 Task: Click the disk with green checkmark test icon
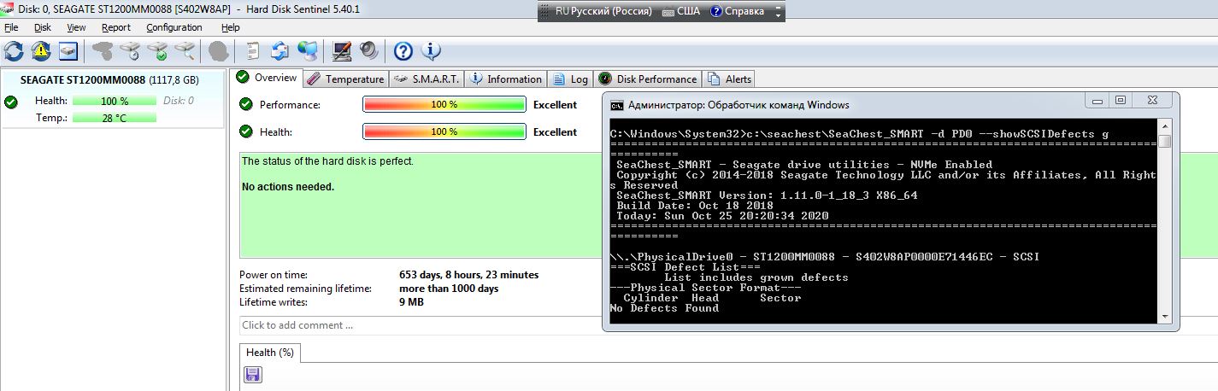[x=157, y=51]
